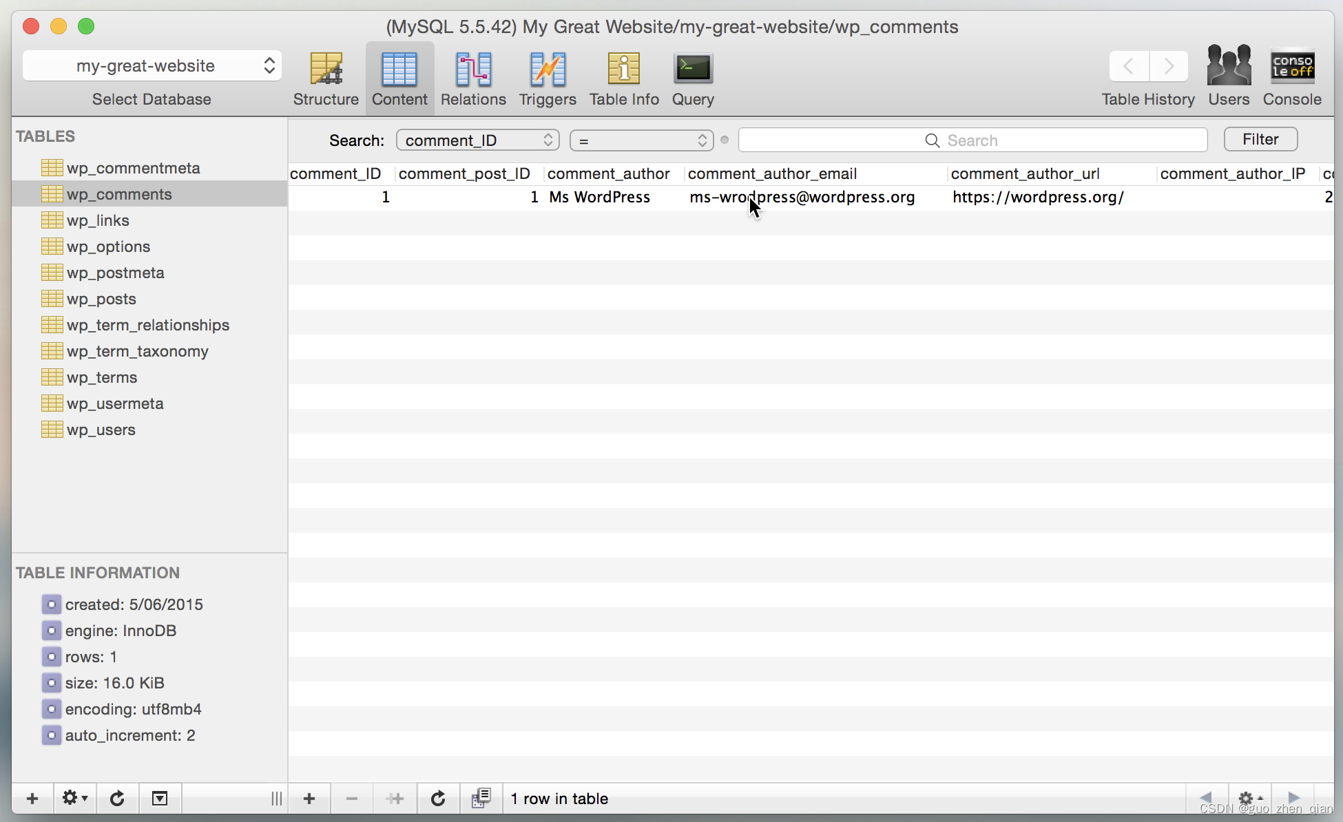Click the Filter button

(1260, 139)
